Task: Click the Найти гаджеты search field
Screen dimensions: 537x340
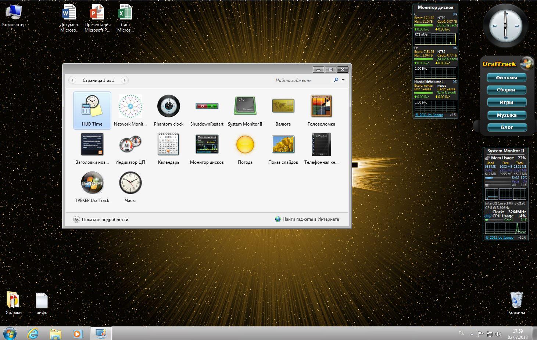Action: click(x=301, y=80)
